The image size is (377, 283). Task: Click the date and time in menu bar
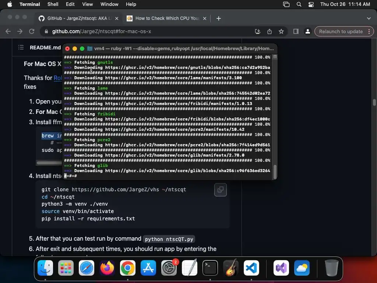[345, 4]
